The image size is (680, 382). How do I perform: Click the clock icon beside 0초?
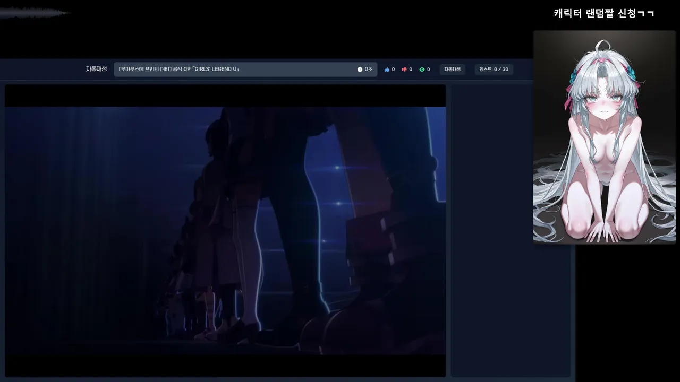tap(360, 70)
